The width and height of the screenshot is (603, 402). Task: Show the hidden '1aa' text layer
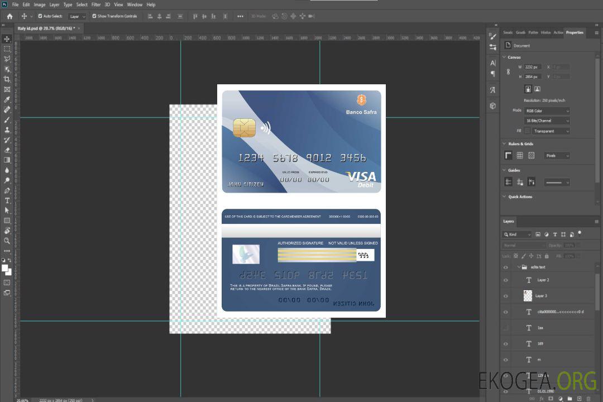506,328
